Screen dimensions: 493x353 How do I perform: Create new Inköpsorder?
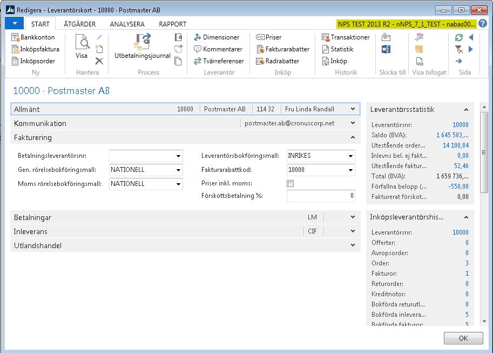[33, 61]
